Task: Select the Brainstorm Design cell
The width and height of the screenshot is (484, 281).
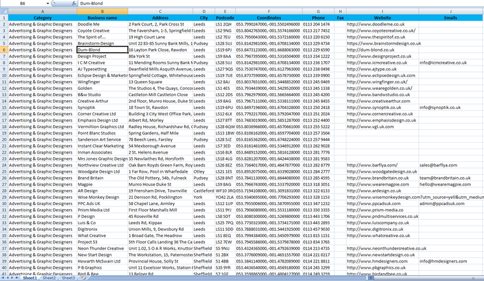Action: click(102, 43)
